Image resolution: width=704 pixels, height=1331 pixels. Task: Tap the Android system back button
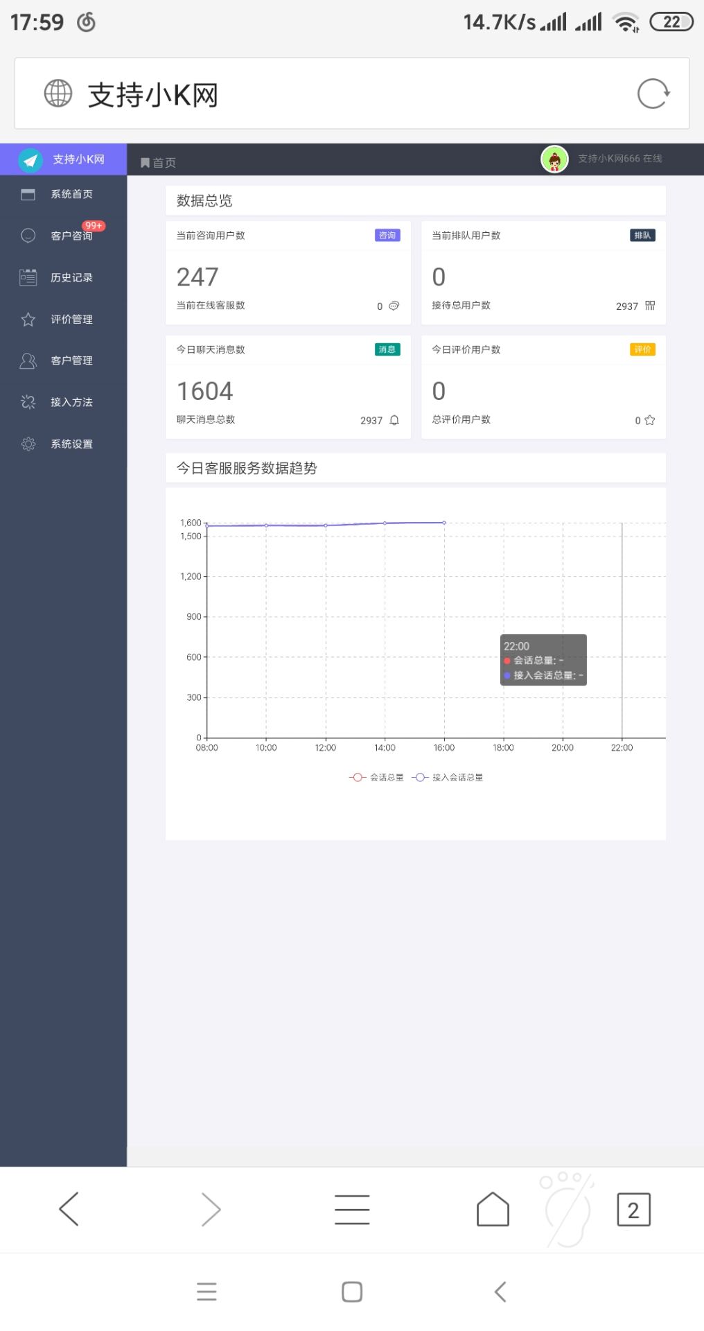pos(500,1291)
